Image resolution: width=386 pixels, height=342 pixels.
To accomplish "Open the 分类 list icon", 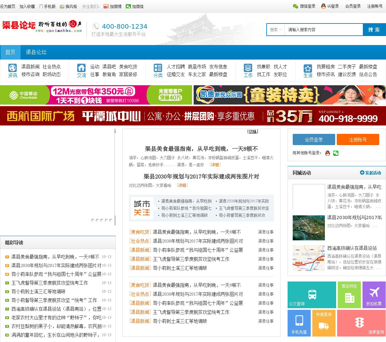I will [x=158, y=68].
